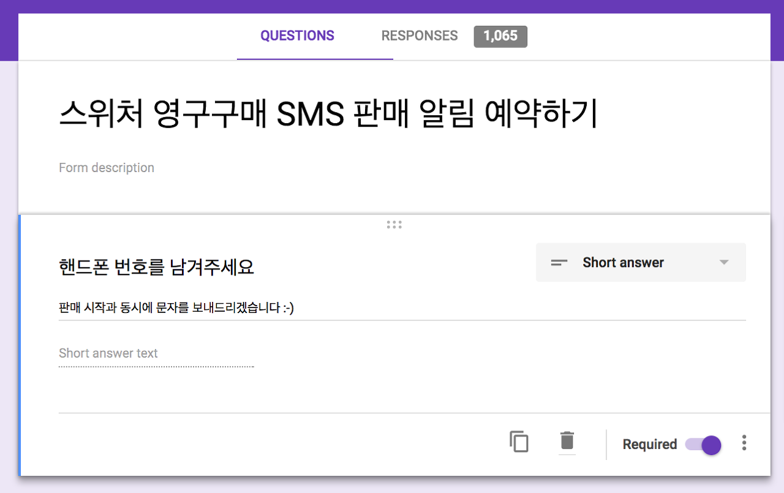Open the RESPONSES tab
This screenshot has height=493, width=784.
pos(419,36)
